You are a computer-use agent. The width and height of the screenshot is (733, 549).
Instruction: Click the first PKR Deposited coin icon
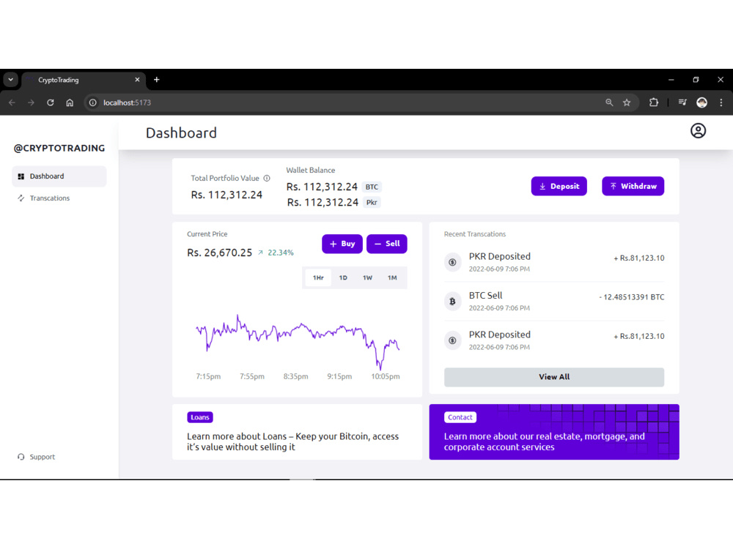pyautogui.click(x=452, y=262)
